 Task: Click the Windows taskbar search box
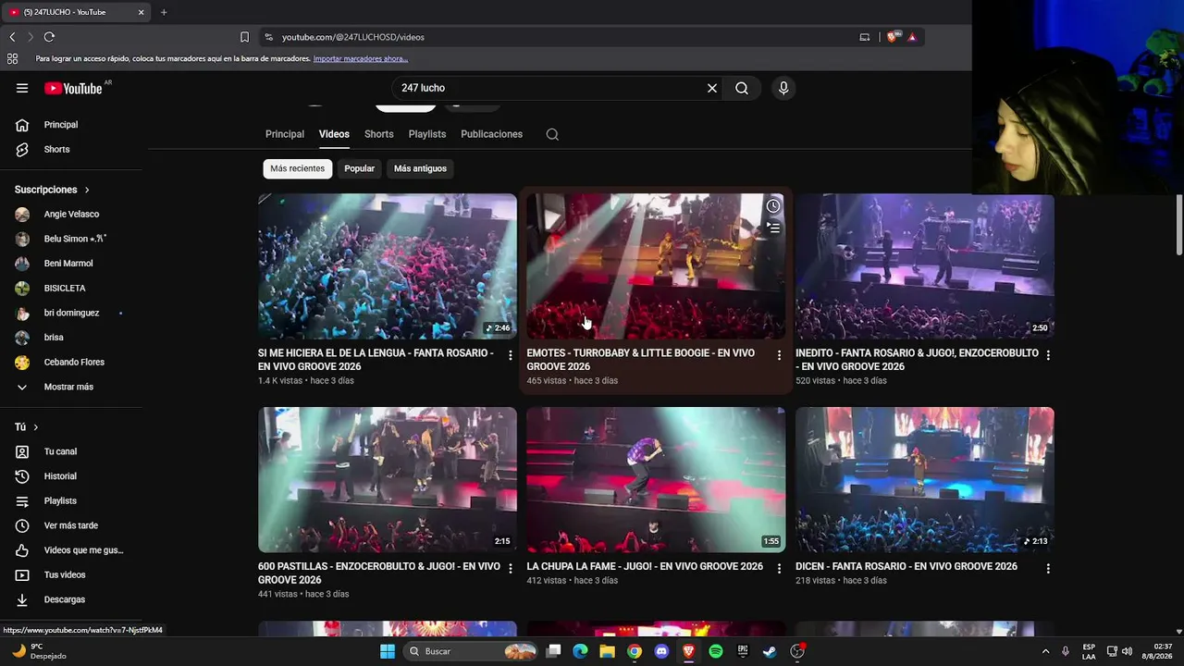pyautogui.click(x=471, y=651)
